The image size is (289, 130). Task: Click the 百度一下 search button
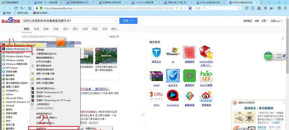click(x=128, y=21)
